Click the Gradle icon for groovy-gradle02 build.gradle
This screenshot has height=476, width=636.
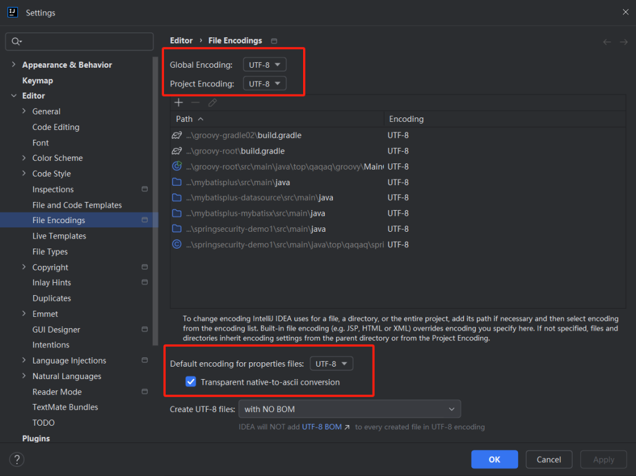pyautogui.click(x=177, y=135)
